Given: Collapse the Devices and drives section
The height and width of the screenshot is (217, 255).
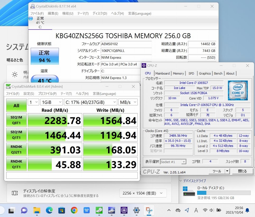Looking at the screenshot, I should 180,181.
